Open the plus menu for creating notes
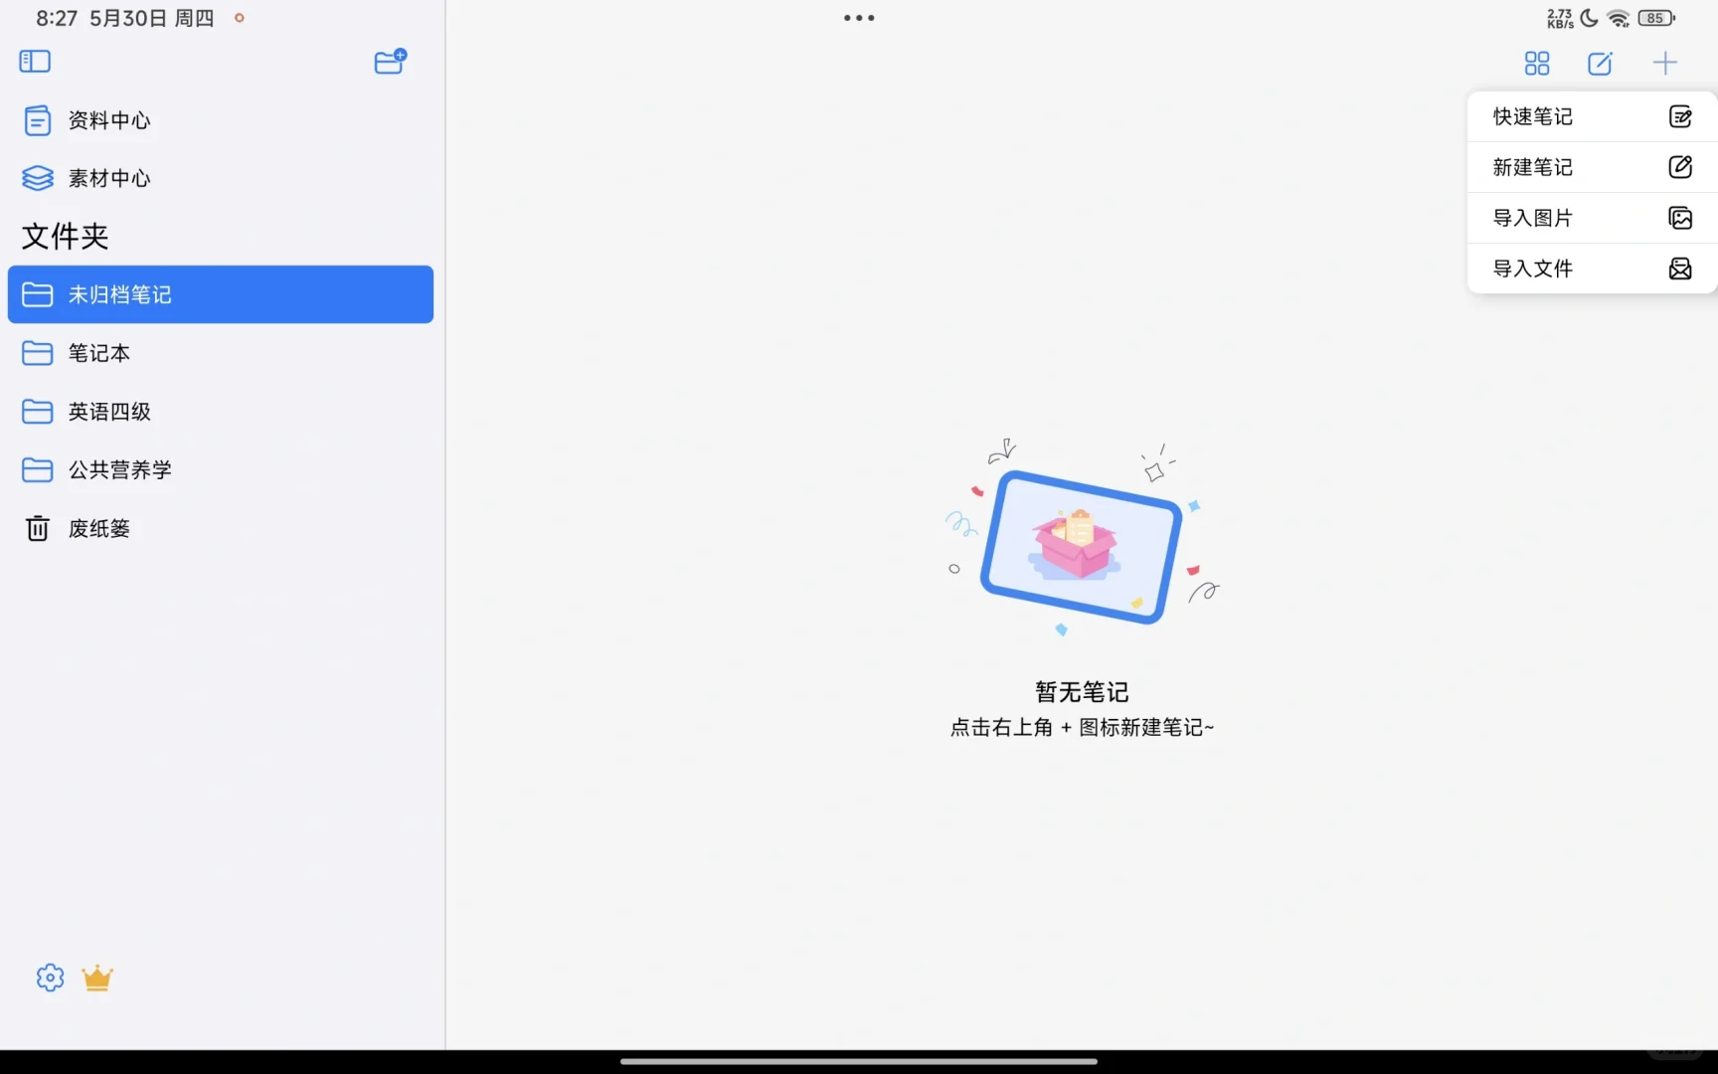The width and height of the screenshot is (1718, 1074). pyautogui.click(x=1665, y=63)
